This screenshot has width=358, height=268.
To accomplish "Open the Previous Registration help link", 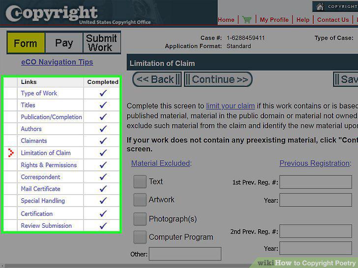I will point(315,163).
